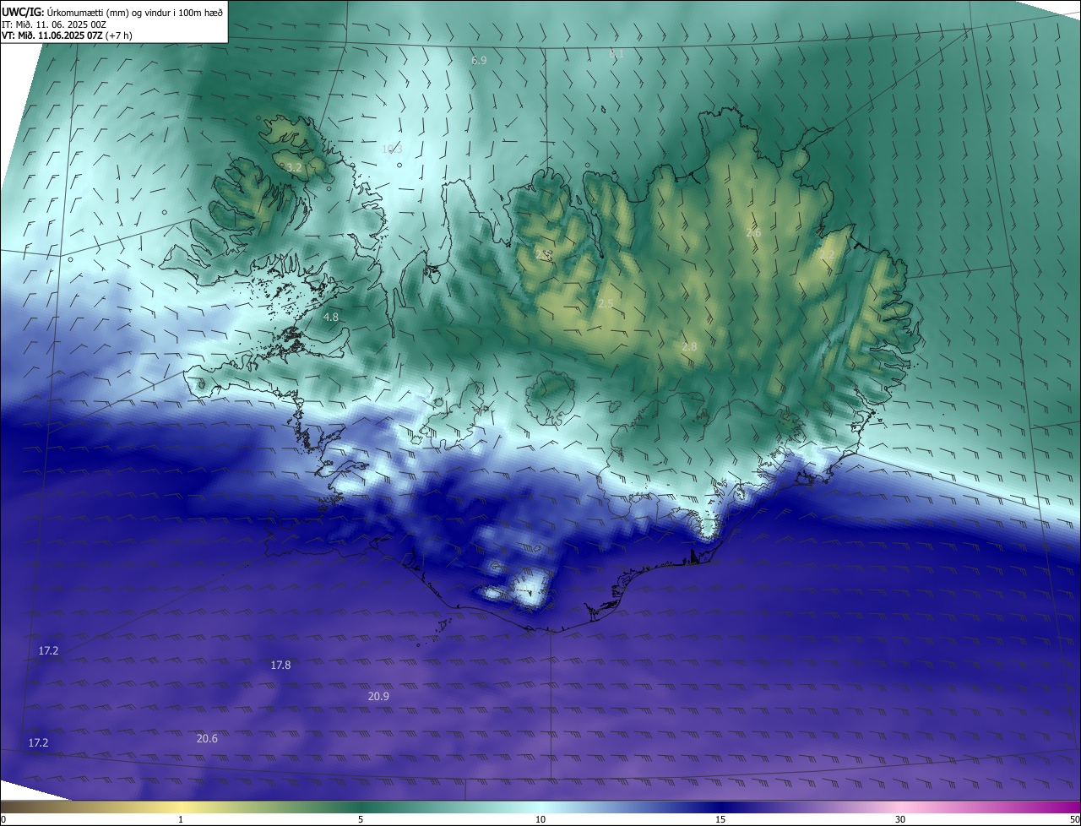Click the faint 10.3 value label
1081x826 pixels.
[x=392, y=149]
